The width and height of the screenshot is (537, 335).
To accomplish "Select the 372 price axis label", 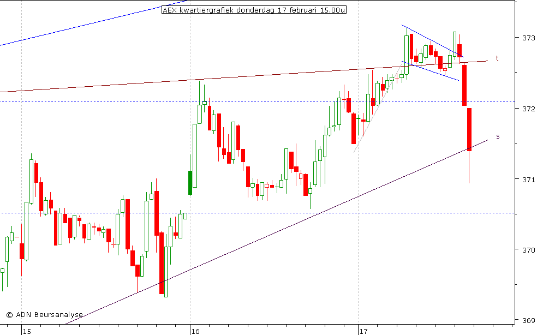I will point(528,109).
